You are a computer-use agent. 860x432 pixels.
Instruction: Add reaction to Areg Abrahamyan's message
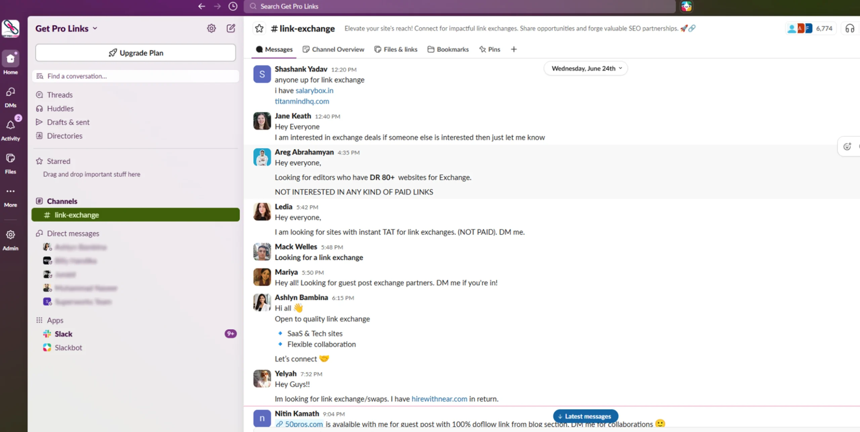coord(847,146)
